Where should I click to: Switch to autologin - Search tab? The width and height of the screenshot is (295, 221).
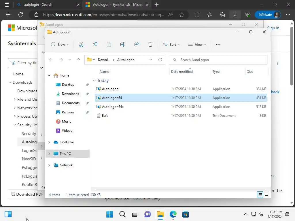[x=48, y=5]
